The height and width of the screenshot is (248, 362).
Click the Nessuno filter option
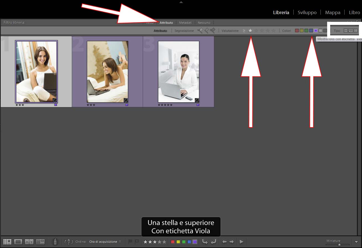204,23
